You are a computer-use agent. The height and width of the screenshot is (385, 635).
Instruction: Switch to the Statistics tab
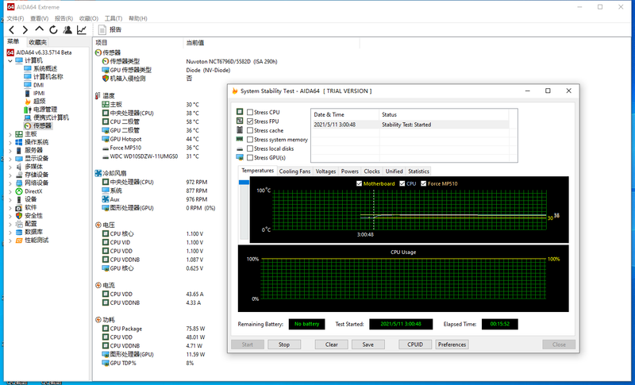tap(419, 171)
